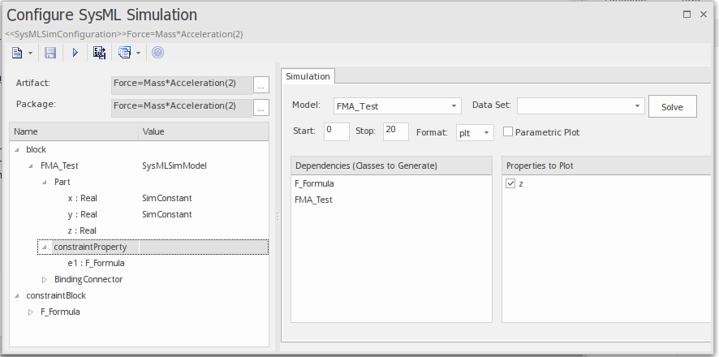The width and height of the screenshot is (719, 357).
Task: Switch to the Simulation tab
Action: pyautogui.click(x=308, y=76)
